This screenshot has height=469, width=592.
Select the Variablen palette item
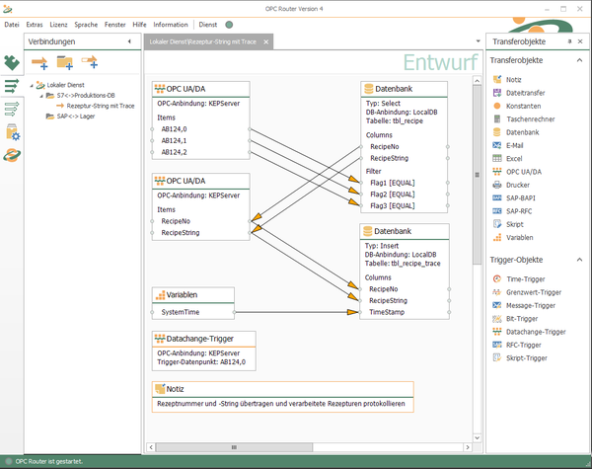pos(513,237)
